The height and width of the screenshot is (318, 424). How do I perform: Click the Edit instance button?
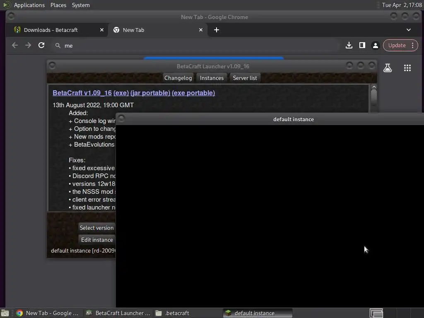[97, 240]
